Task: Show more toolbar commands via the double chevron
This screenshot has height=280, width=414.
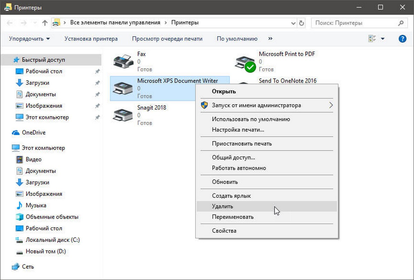Action: coord(270,39)
